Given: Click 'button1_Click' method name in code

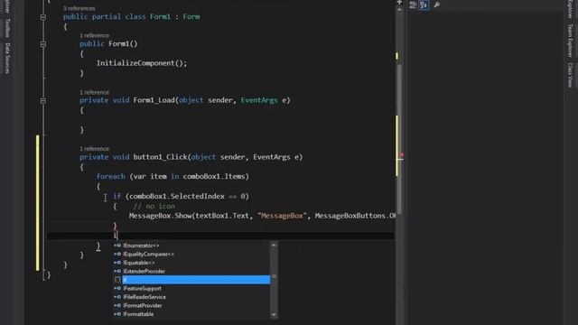Looking at the screenshot, I should click(161, 157).
